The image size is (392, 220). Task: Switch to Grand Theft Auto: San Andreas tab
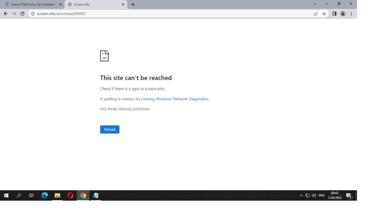tap(33, 4)
